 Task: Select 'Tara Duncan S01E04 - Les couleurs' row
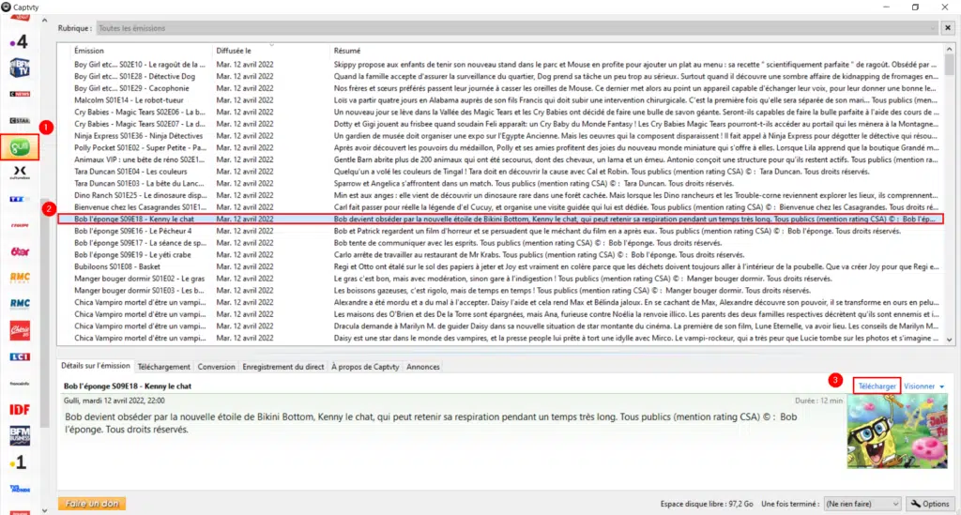500,172
